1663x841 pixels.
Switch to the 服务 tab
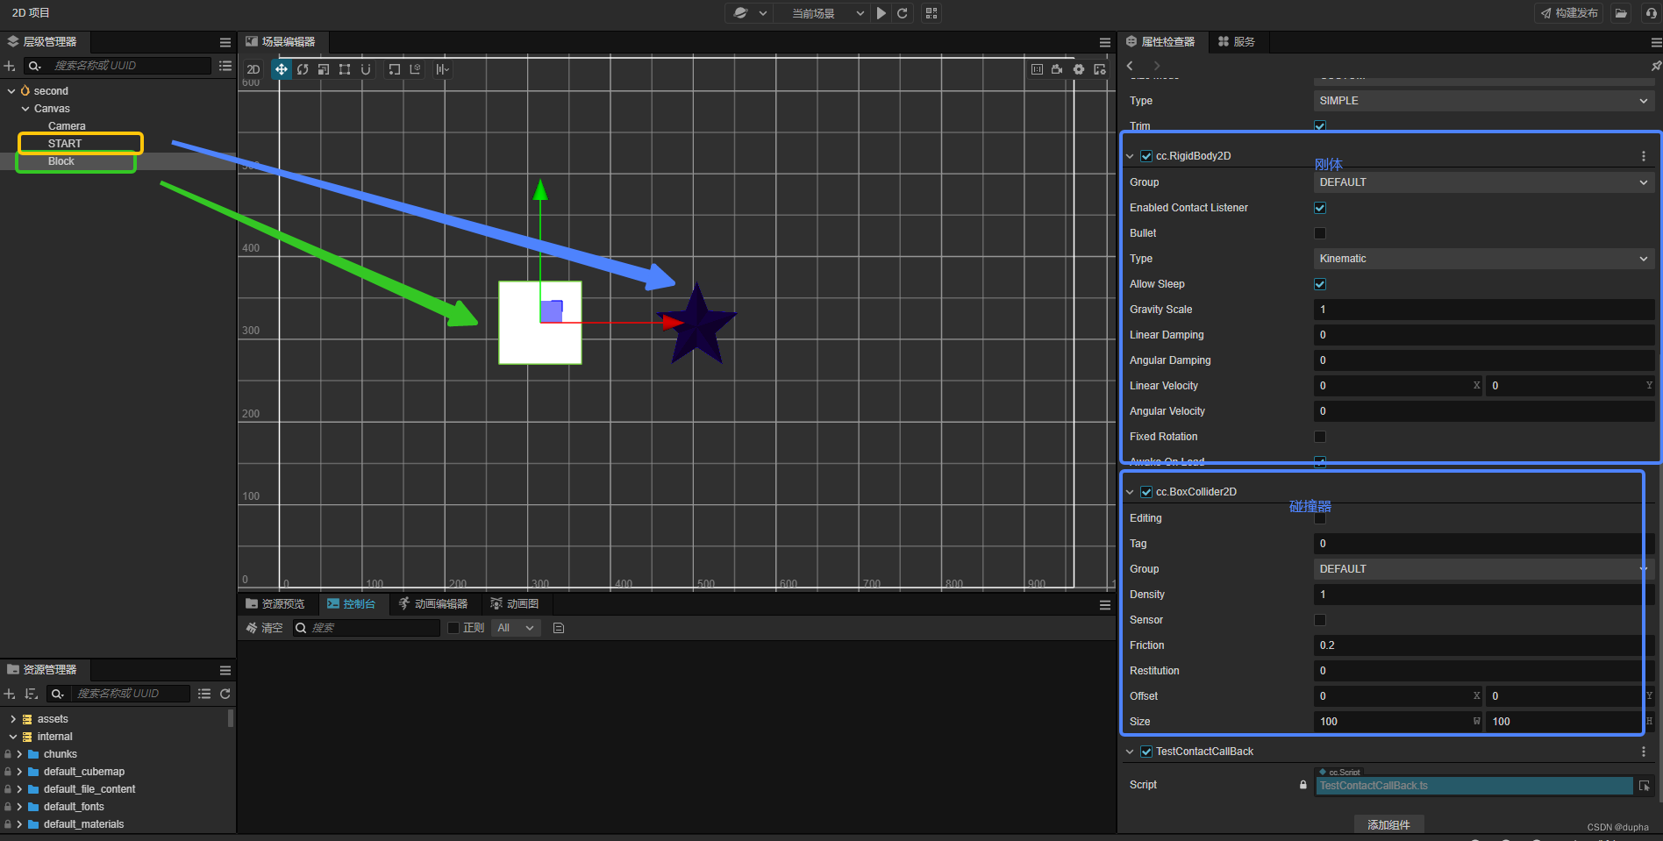(1237, 42)
